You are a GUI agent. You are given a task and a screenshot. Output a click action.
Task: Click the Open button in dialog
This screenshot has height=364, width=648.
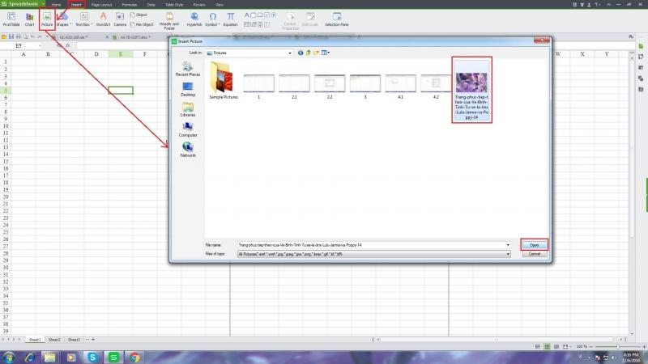point(534,244)
